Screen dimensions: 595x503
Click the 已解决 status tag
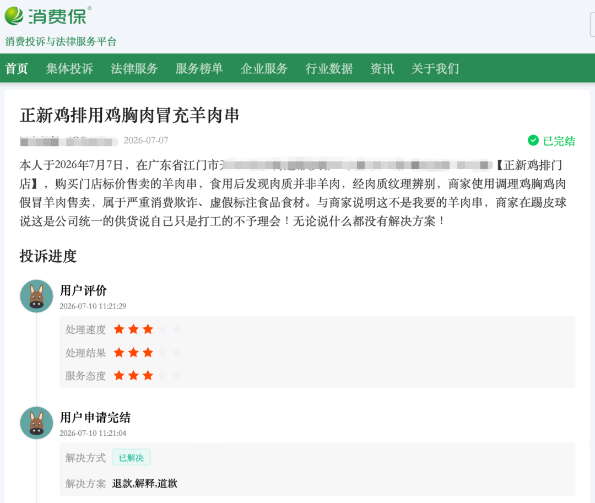coord(131,457)
